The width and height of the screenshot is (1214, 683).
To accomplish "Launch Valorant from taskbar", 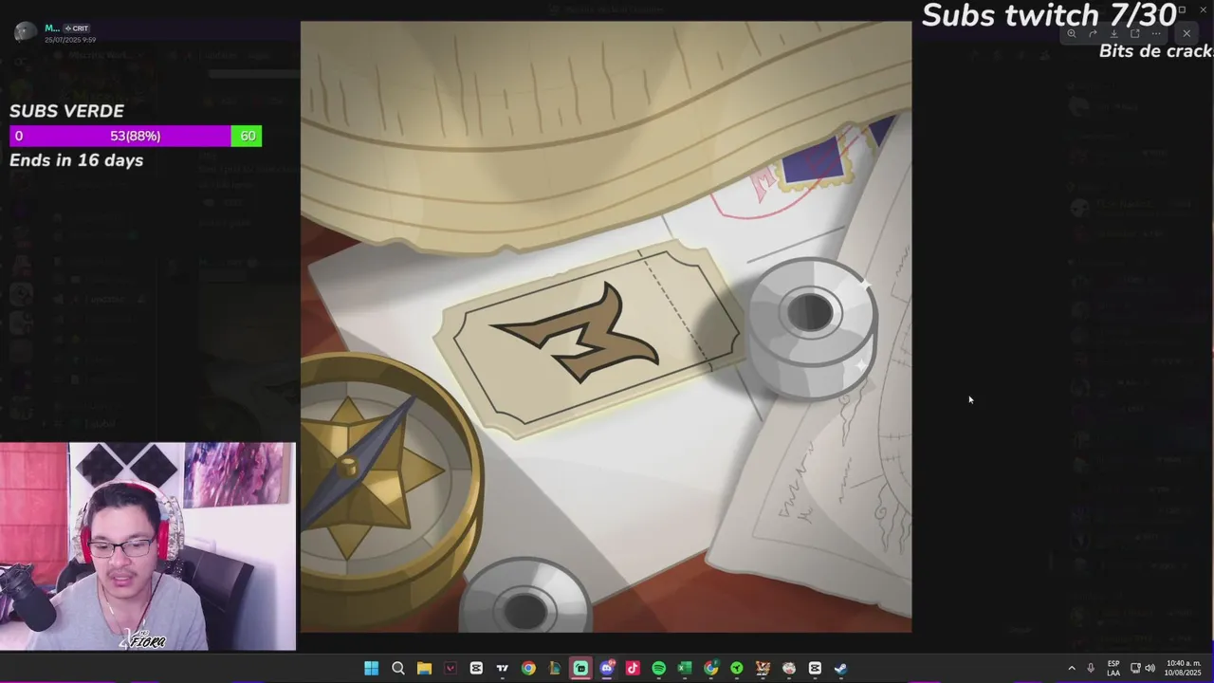I will [451, 669].
